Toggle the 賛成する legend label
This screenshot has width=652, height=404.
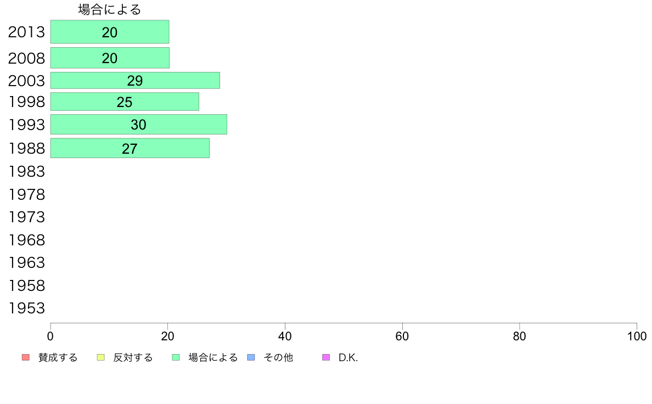[58, 357]
